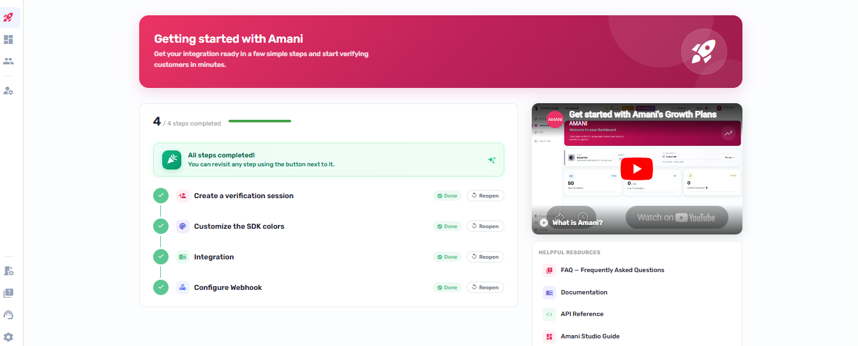858x346 pixels.
Task: Reopen the Customize the SDK colors step
Action: 485,226
